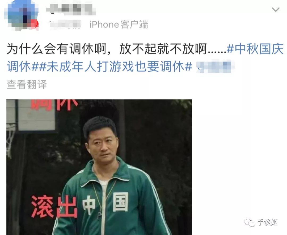Click the 手谈姬 watermark text
287x235 pixels.
[267, 222]
